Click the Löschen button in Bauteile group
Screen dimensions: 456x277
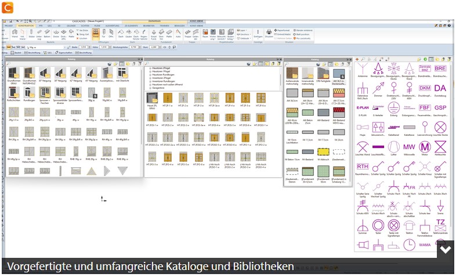click(x=82, y=38)
